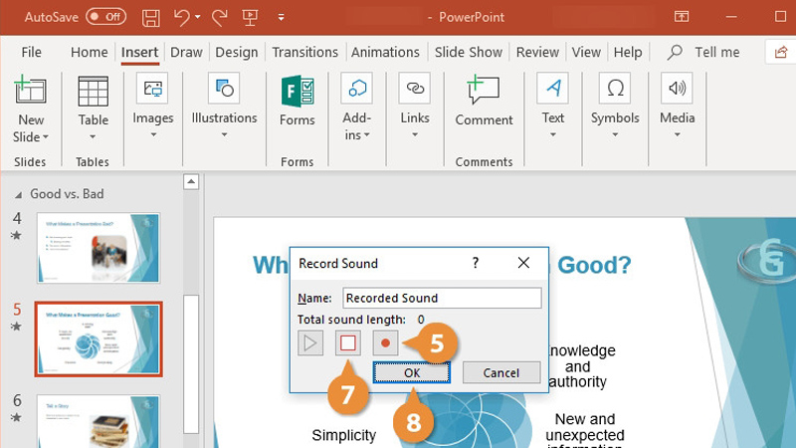Screen dimensions: 796x448
Task: Click slide panel scroll up arrow
Action: tap(191, 181)
